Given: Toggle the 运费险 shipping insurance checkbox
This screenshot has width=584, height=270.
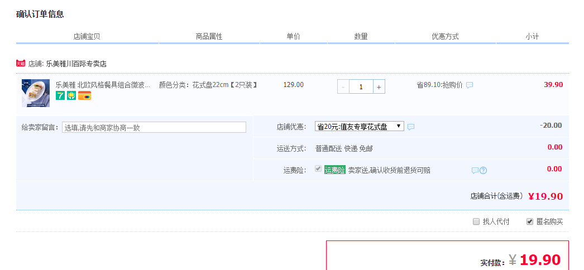Looking at the screenshot, I should tap(318, 169).
